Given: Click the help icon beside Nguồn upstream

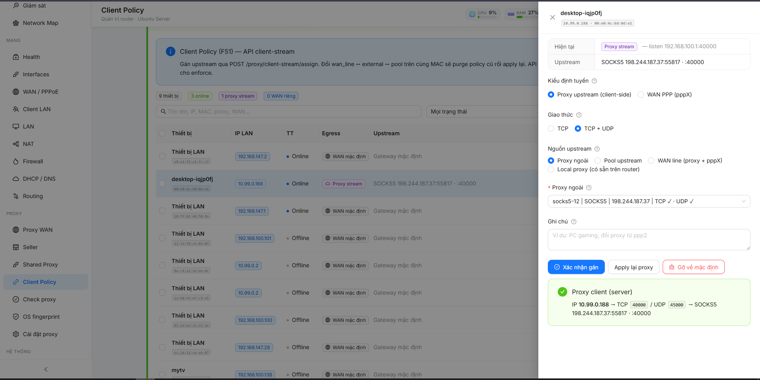Looking at the screenshot, I should [597, 149].
